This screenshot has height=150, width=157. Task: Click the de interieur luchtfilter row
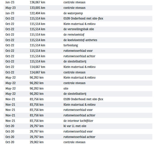[78, 121]
